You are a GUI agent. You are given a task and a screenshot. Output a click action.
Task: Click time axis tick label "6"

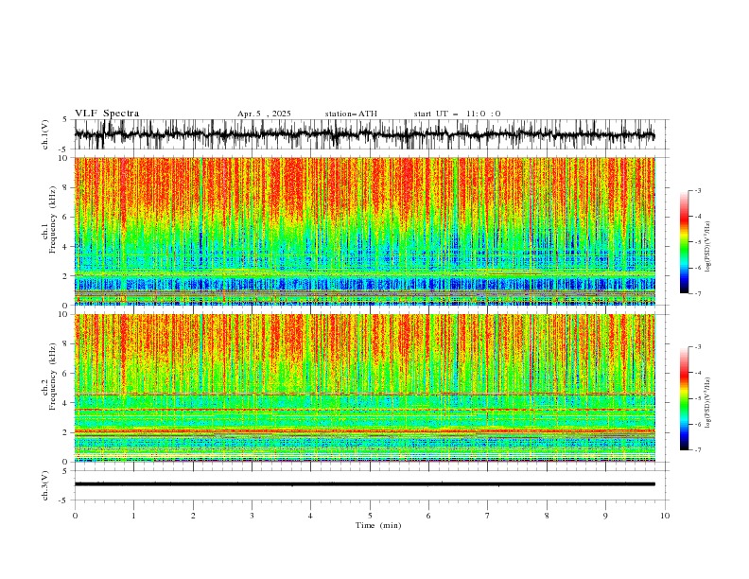[x=428, y=516]
